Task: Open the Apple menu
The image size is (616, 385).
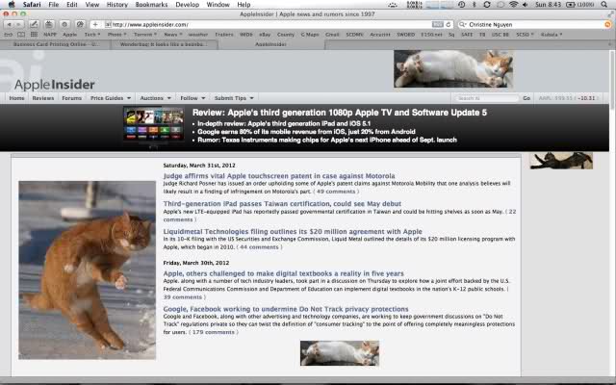Action: pyautogui.click(x=12, y=4)
